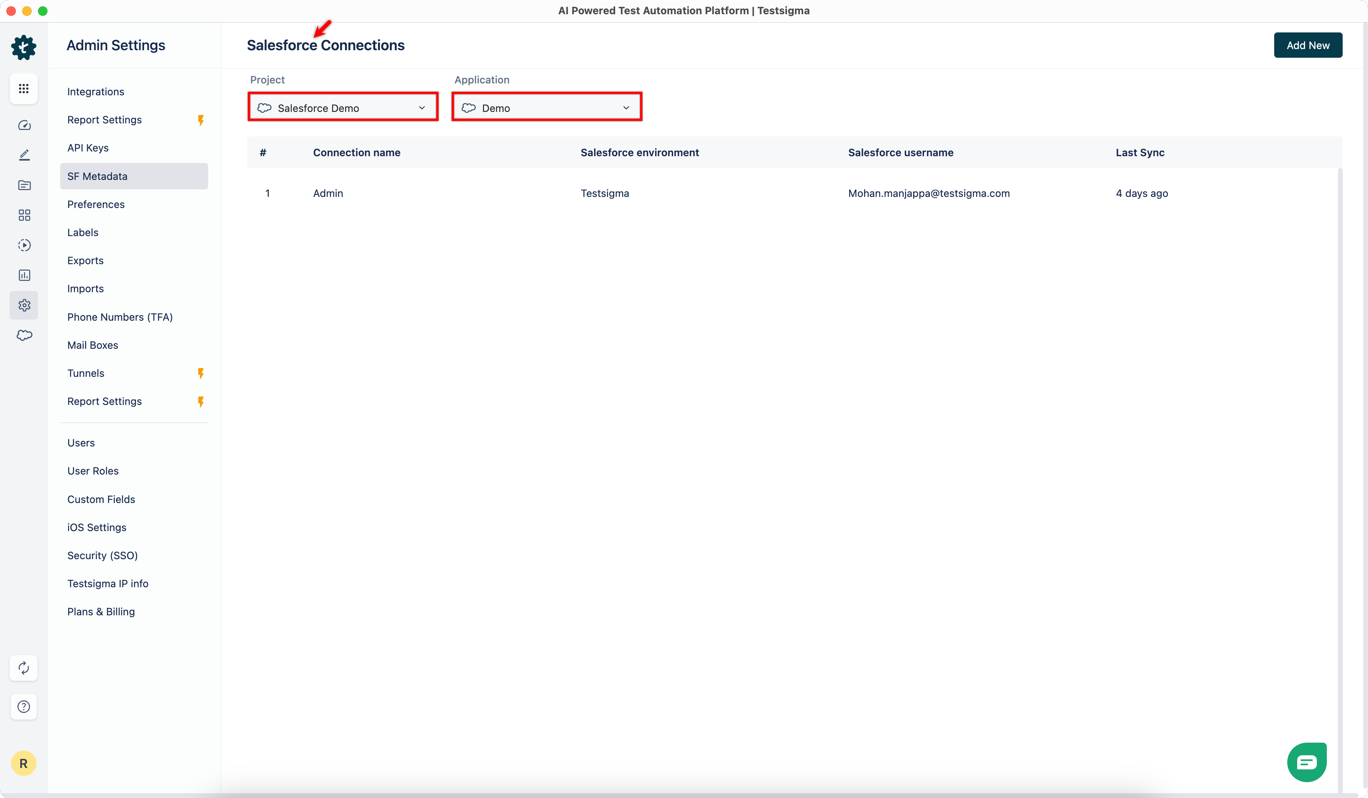Image resolution: width=1368 pixels, height=798 pixels.
Task: Select API Keys menu item
Action: point(88,148)
